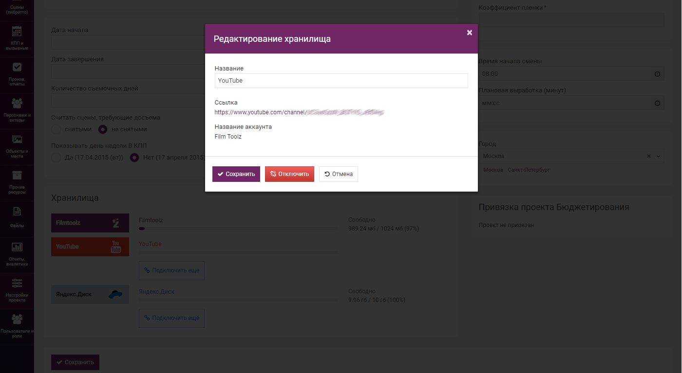Clear the Москва city selection

click(x=649, y=156)
